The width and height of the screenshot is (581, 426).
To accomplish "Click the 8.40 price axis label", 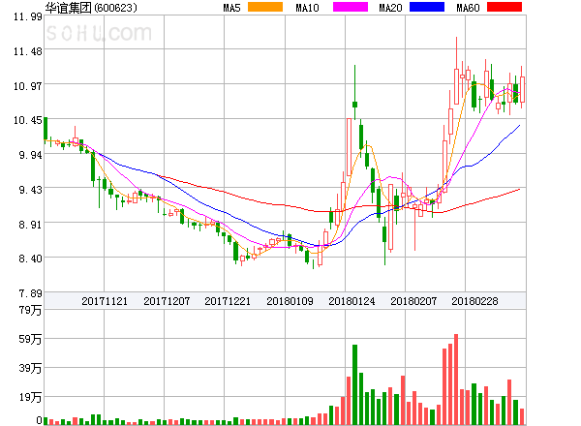I will [x=30, y=259].
